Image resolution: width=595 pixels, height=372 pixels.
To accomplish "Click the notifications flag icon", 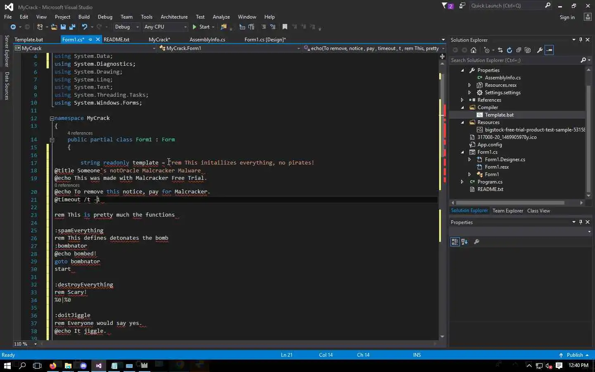I will [447, 6].
